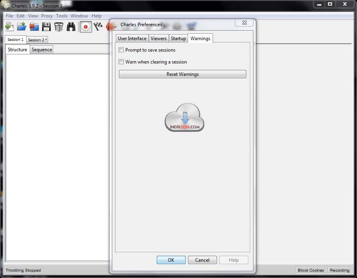Click the Block Cookies status button
The width and height of the screenshot is (357, 278).
coord(311,270)
